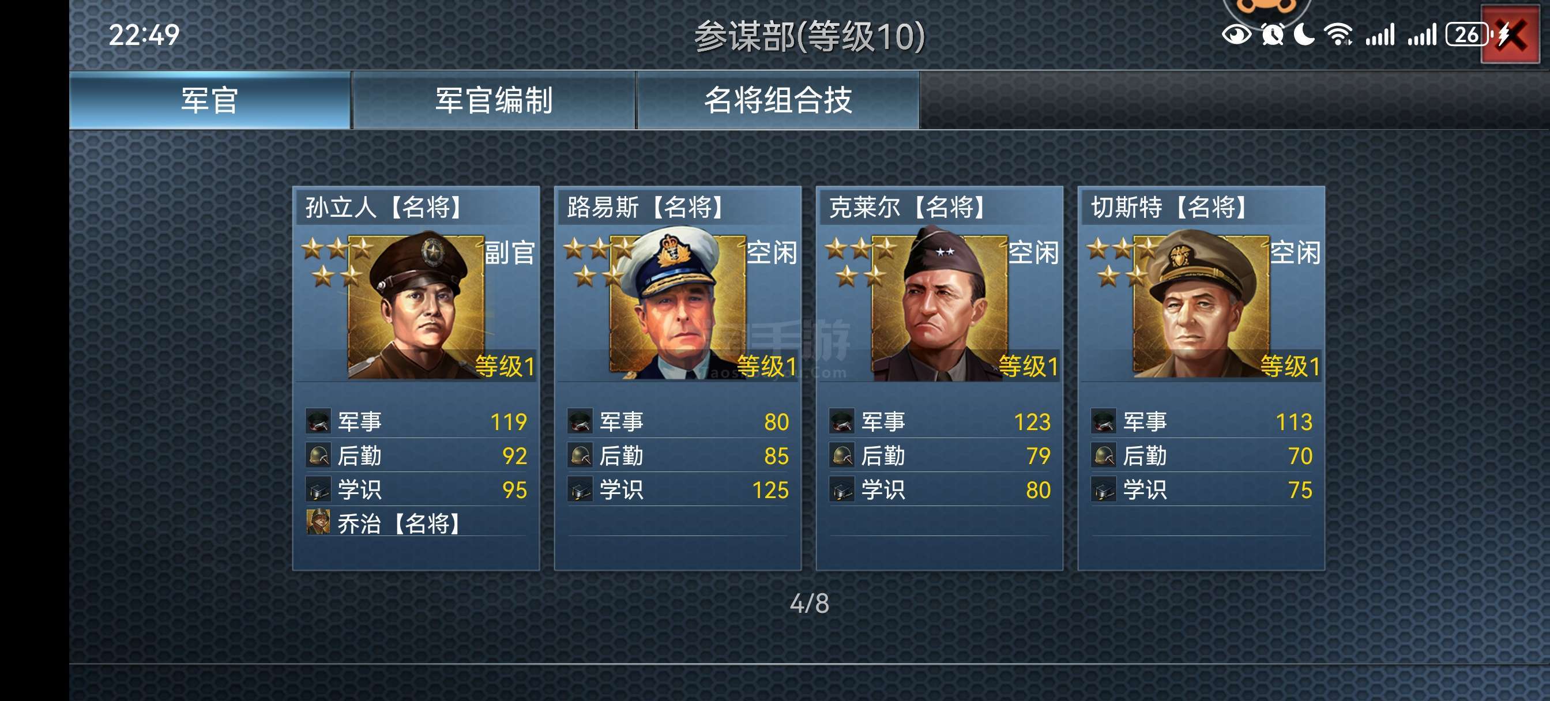Click 切斯特's 后勤 helmet icon
1550x701 pixels.
click(1104, 455)
